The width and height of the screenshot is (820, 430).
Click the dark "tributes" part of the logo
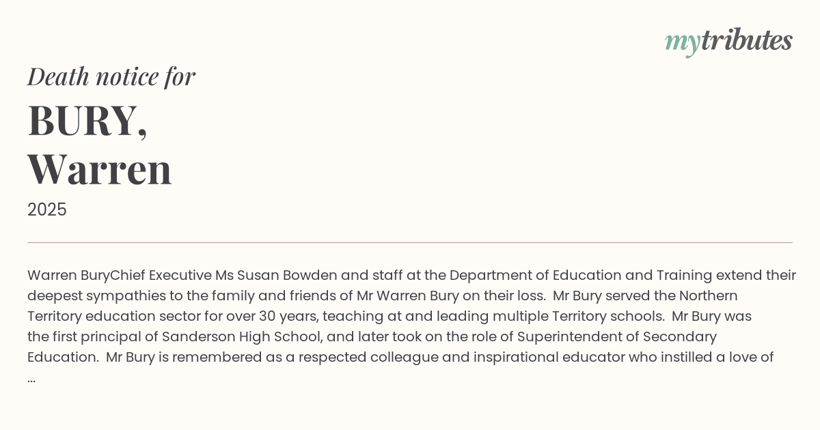tap(746, 40)
